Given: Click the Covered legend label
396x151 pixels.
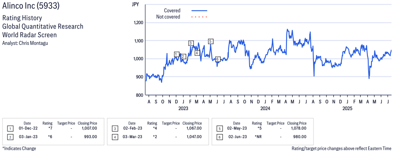Looking at the screenshot, I should (x=172, y=11).
